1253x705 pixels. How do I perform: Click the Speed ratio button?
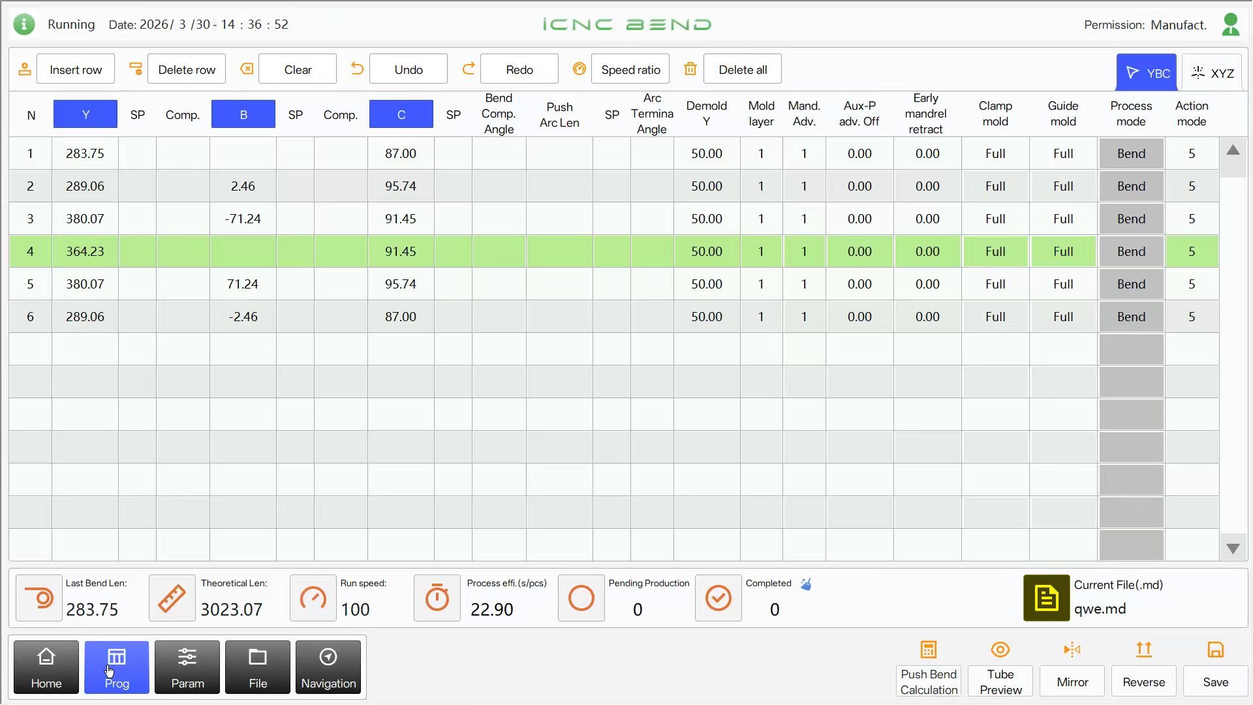(630, 69)
